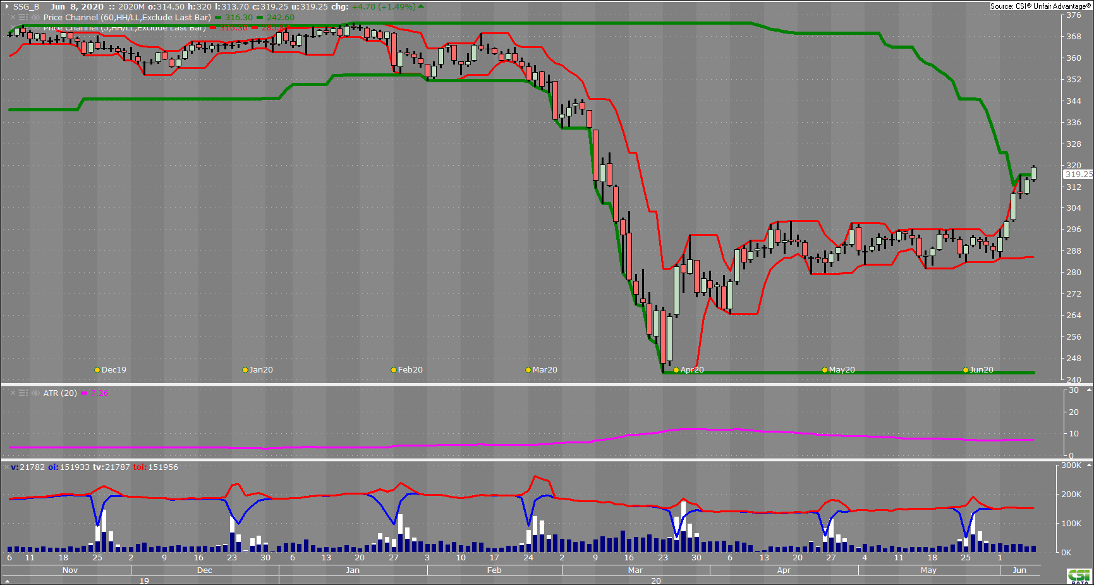Click the volume reading v:21782
Screen dimensions: 1094x585
coord(28,467)
